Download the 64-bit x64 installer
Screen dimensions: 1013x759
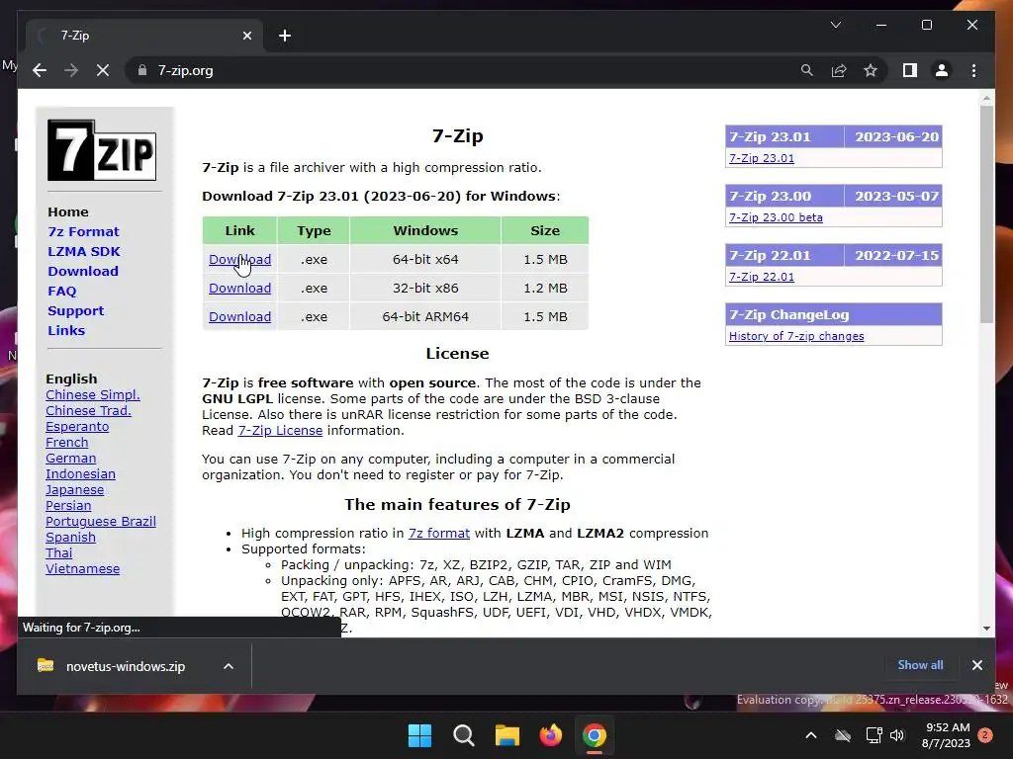(239, 260)
